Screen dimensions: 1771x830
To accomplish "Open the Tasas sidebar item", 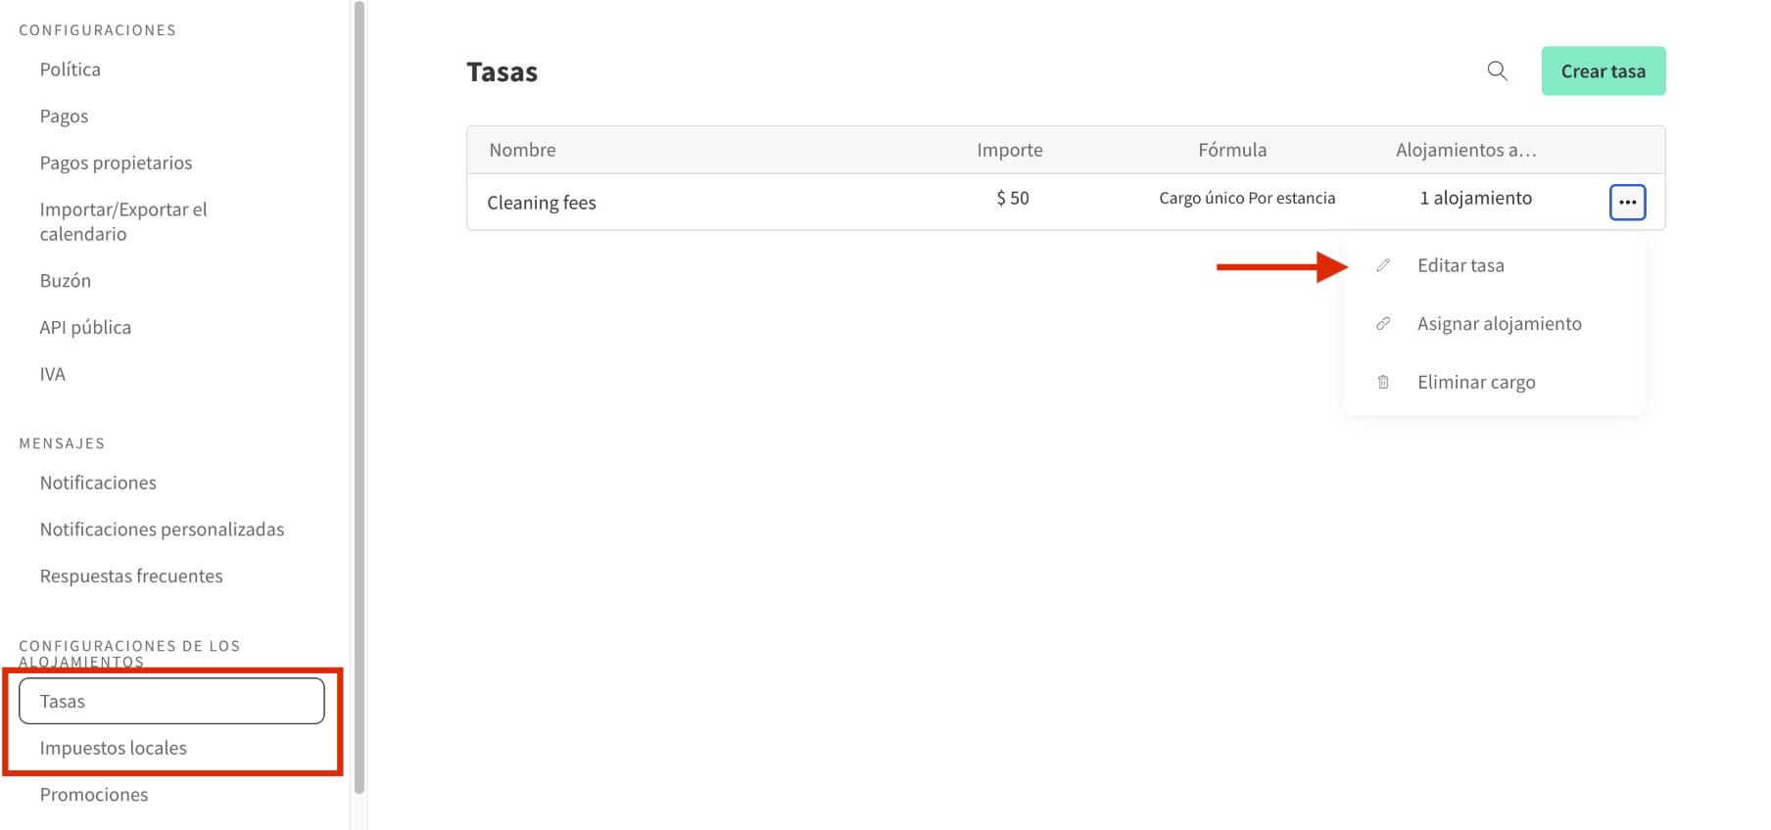I will 62,700.
